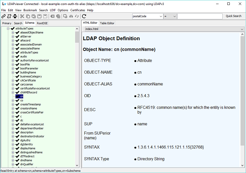Switch to the Table Editor tab
246x173 pixels.
pos(107,23)
